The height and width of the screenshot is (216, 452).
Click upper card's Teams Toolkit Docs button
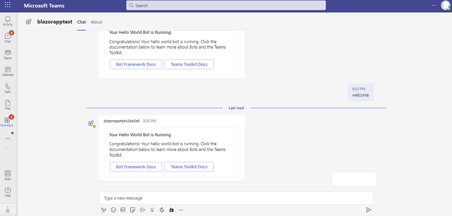coord(189,65)
